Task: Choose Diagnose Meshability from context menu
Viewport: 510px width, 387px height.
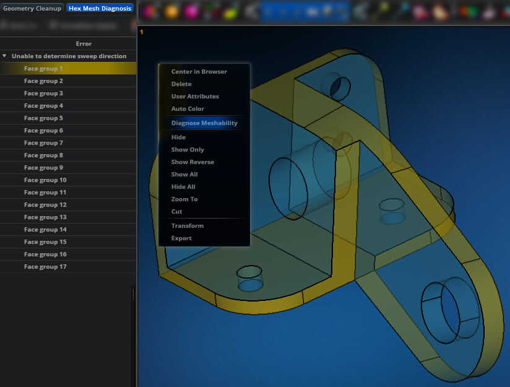Action: (x=204, y=123)
